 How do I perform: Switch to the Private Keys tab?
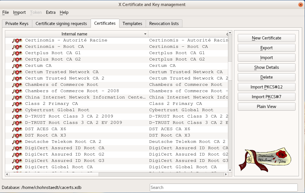[17, 24]
